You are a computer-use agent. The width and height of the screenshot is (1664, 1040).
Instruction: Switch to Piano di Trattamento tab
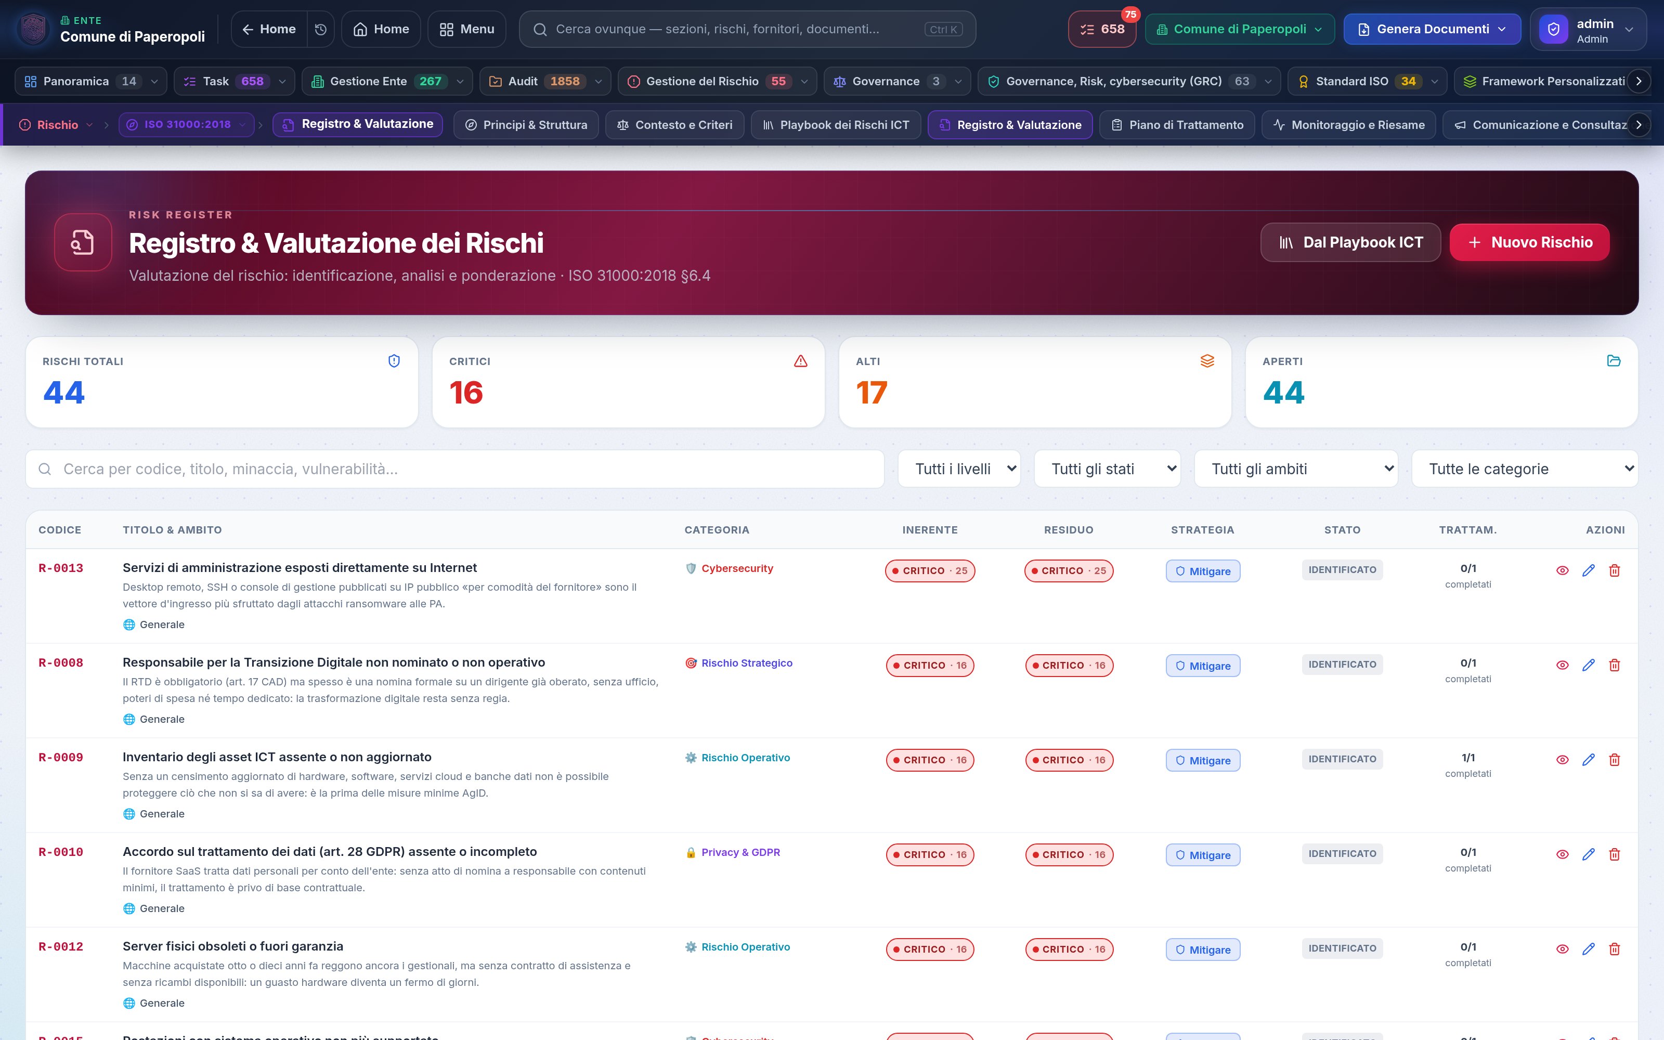pyautogui.click(x=1176, y=125)
